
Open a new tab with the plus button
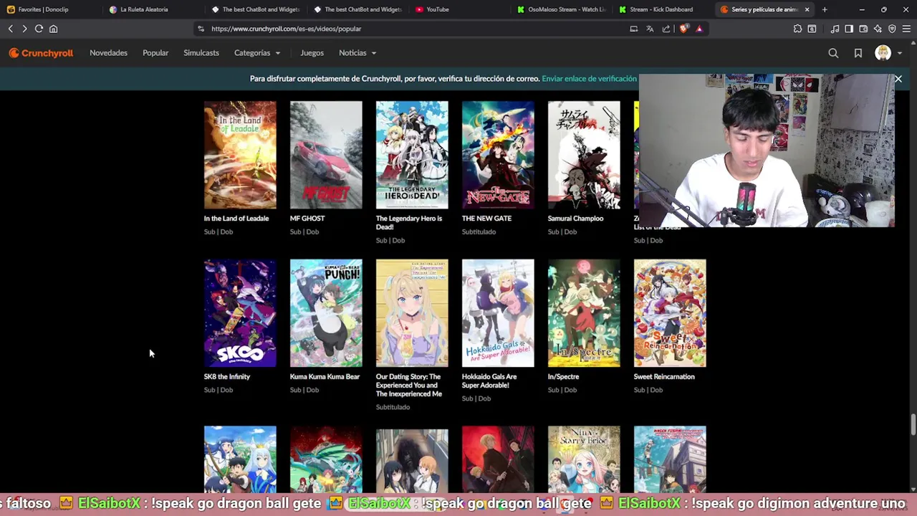pyautogui.click(x=825, y=9)
